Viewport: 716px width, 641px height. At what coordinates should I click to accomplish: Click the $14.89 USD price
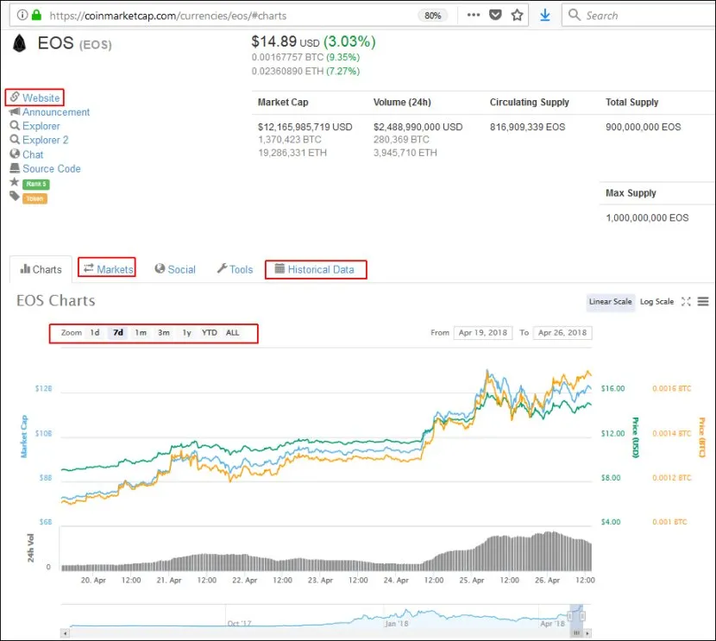point(285,41)
